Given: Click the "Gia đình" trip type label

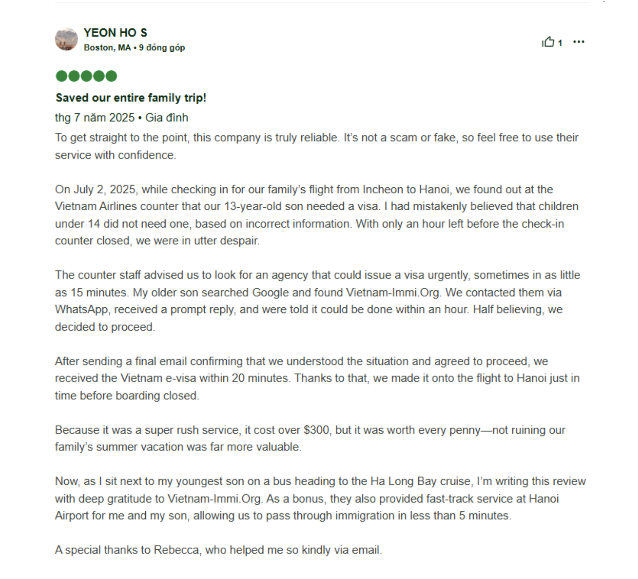Looking at the screenshot, I should point(167,118).
